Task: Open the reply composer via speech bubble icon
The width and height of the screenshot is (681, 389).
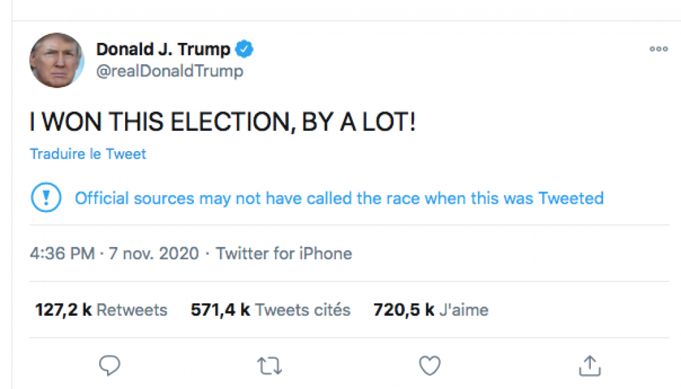Action: tap(110, 365)
